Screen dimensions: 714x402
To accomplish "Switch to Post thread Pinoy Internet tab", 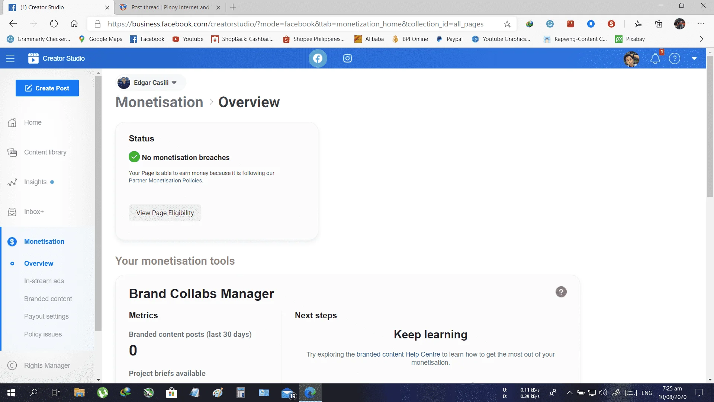I will (170, 7).
